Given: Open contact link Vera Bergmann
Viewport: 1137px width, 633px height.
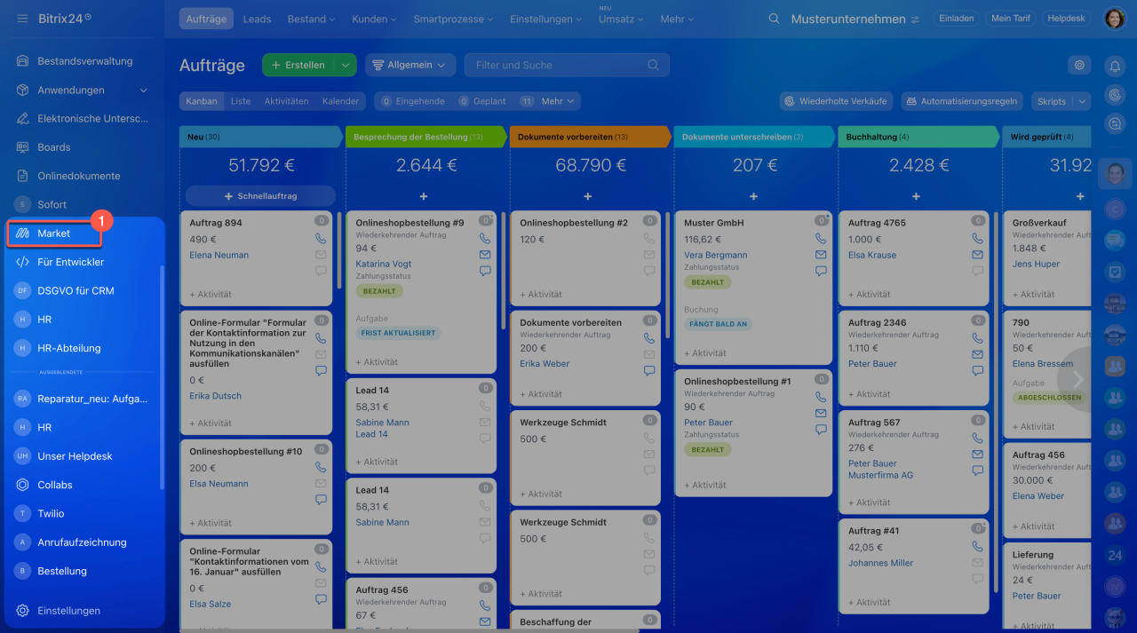Looking at the screenshot, I should point(715,255).
